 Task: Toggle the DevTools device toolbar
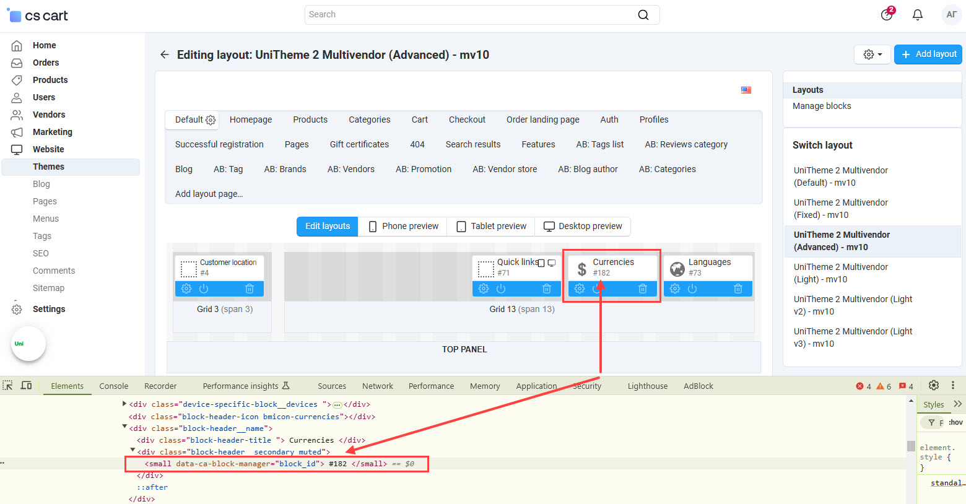[26, 385]
